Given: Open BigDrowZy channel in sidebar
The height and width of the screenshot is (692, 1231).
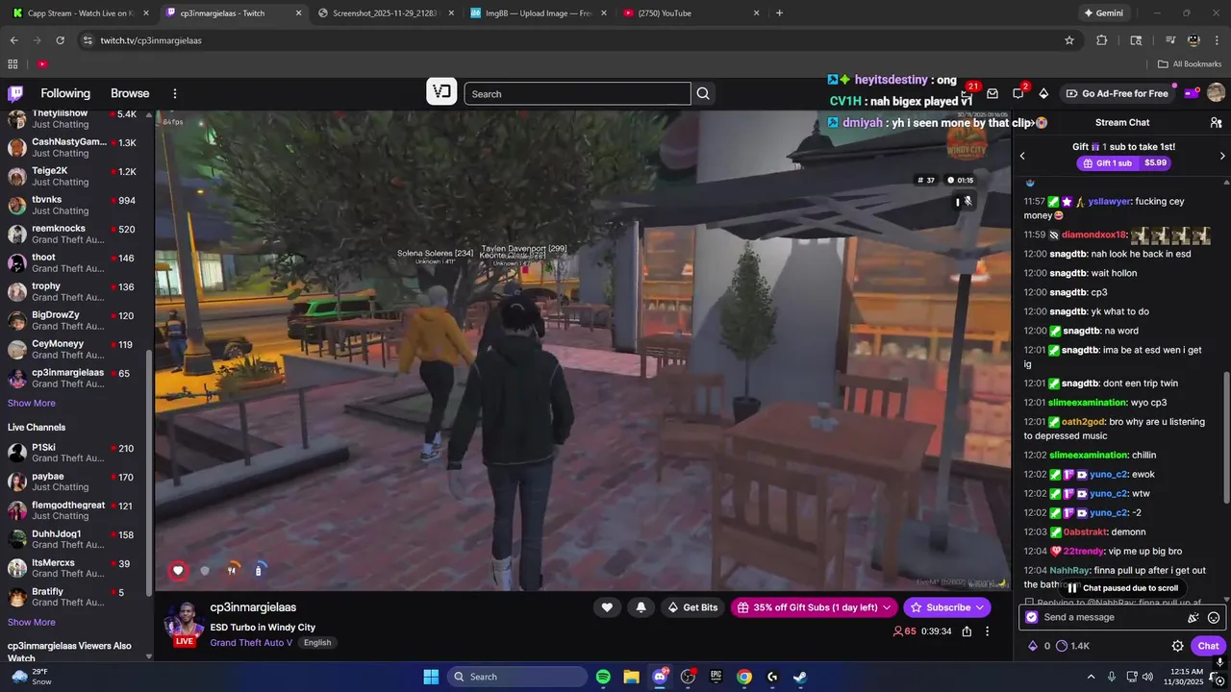Looking at the screenshot, I should [73, 320].
